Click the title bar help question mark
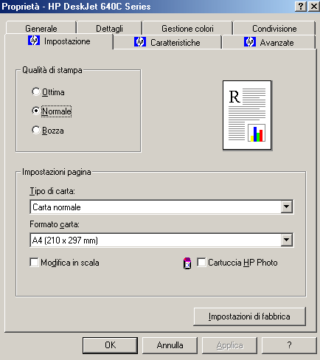Viewport: 320px width, 360px height. click(301, 6)
